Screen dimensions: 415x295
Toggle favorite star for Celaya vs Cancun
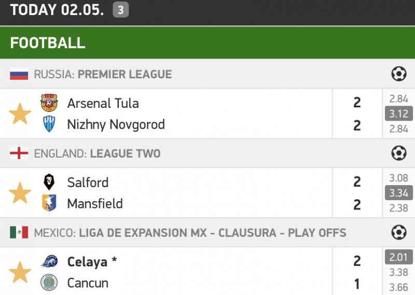point(20,272)
